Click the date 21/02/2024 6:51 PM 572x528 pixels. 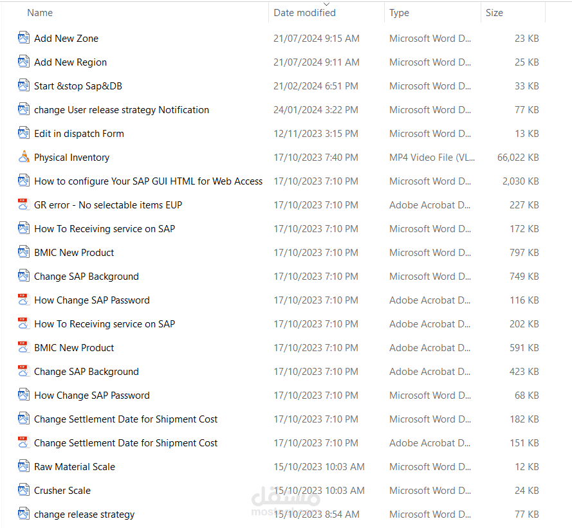click(316, 86)
